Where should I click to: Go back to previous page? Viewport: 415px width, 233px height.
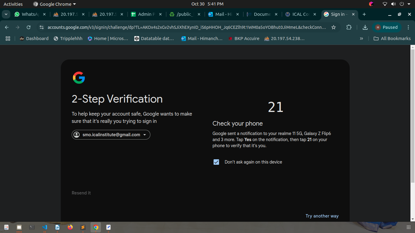(7, 27)
